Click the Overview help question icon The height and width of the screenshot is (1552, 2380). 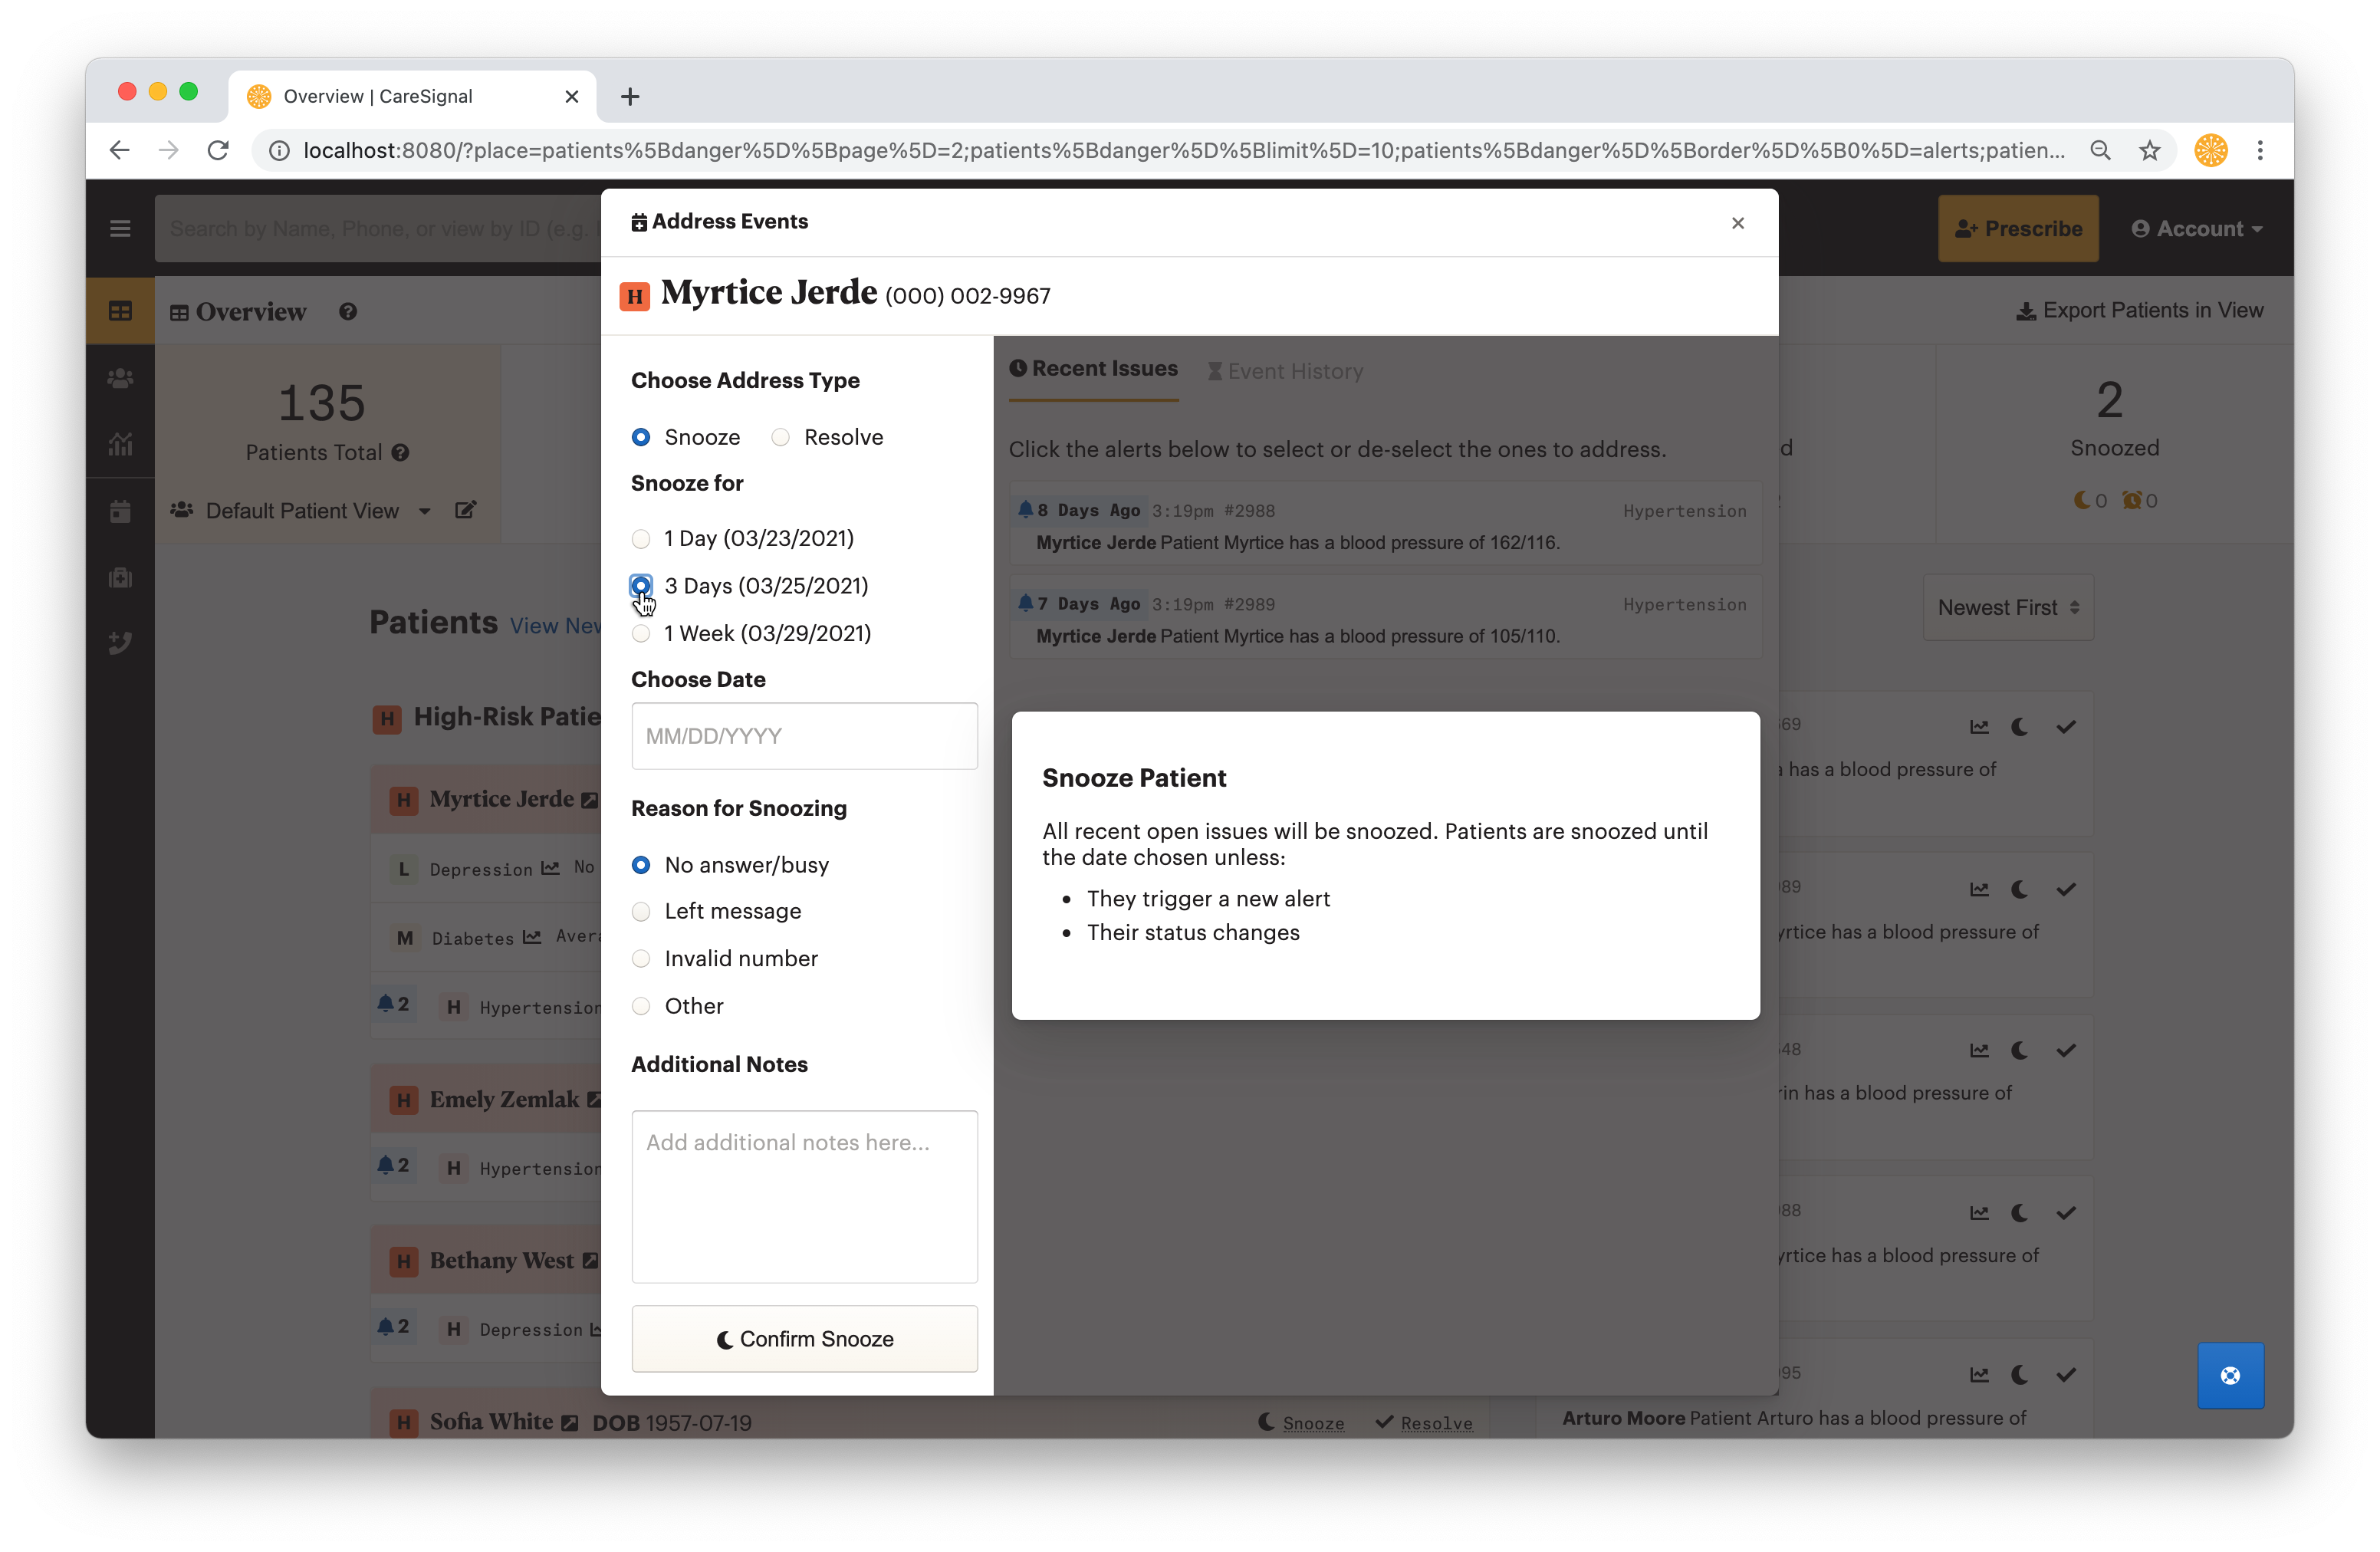(347, 311)
